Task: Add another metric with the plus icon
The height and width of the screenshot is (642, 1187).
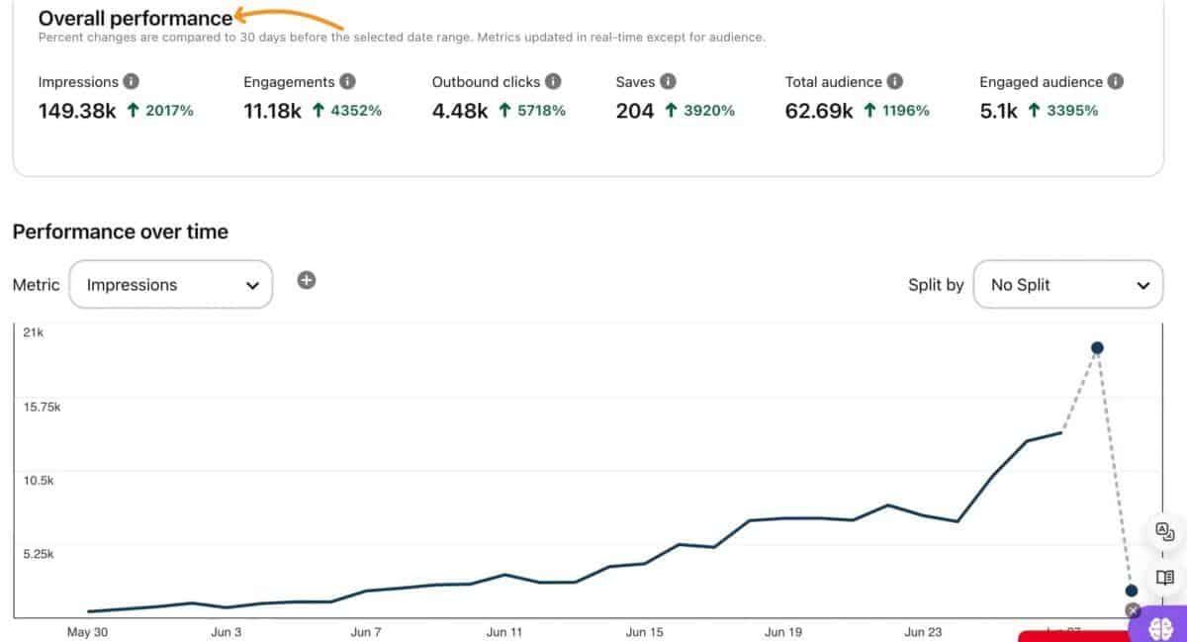Action: coord(307,280)
